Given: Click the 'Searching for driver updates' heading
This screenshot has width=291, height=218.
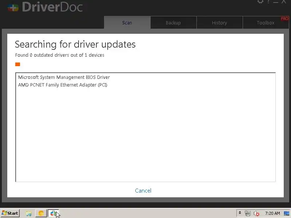Looking at the screenshot, I should [x=75, y=44].
